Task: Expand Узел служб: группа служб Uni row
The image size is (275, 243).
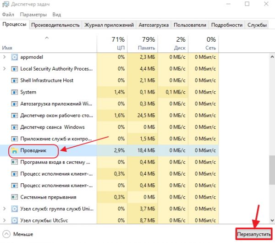Action: tap(5, 209)
